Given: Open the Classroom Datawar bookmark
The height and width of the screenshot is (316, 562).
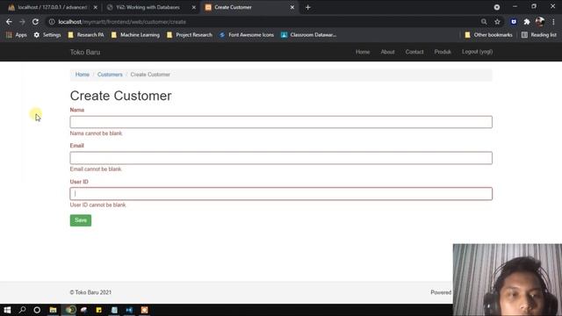Looking at the screenshot, I should click(x=308, y=35).
